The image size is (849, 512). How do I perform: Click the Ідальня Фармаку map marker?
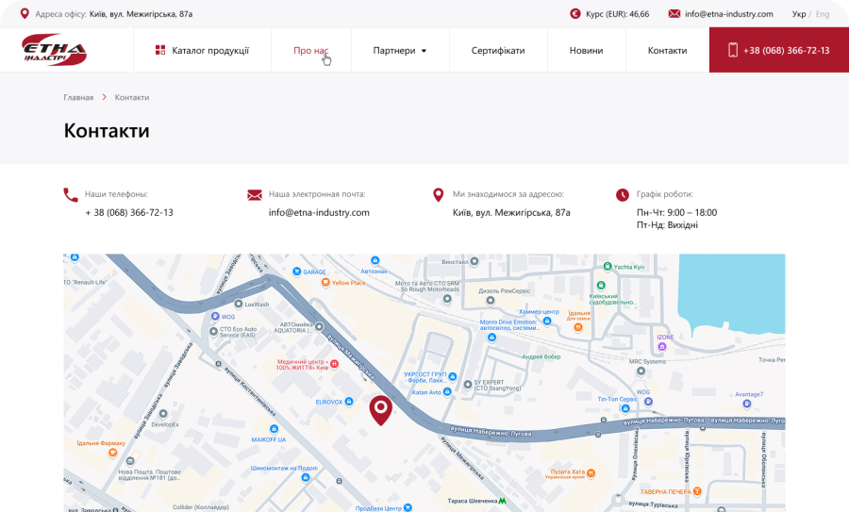tap(112, 453)
